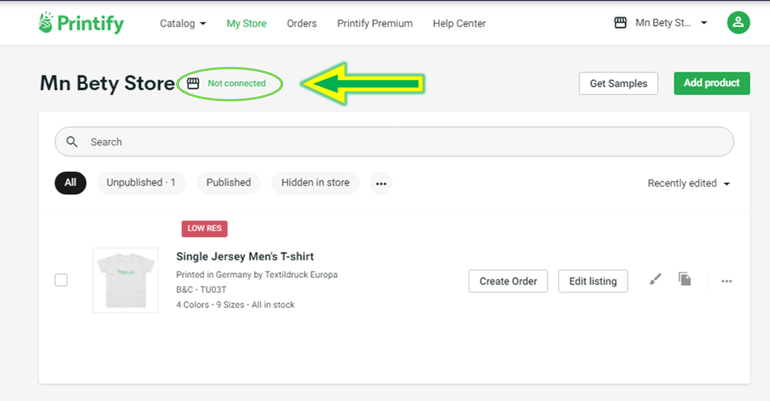The height and width of the screenshot is (401, 770).
Task: Open the Recently edited sort dropdown
Action: [x=689, y=183]
